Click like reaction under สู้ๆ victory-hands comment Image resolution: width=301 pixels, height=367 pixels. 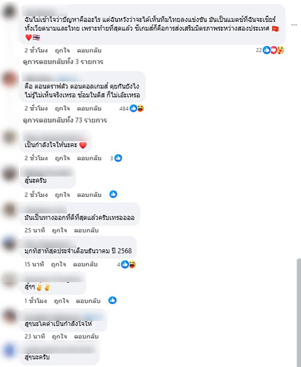pyautogui.click(x=112, y=300)
